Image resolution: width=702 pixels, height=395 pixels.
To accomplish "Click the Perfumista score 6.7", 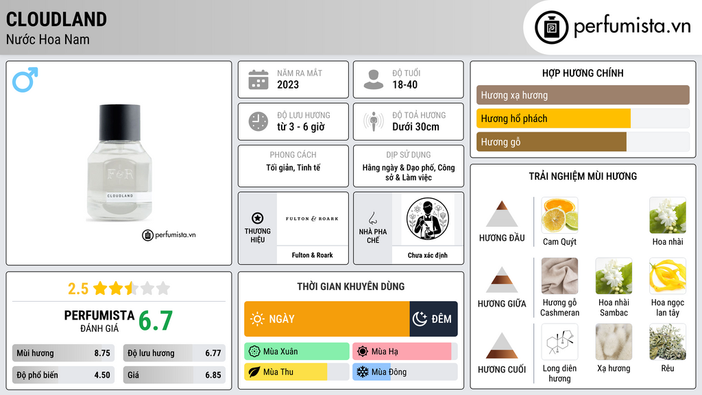I will (x=156, y=321).
